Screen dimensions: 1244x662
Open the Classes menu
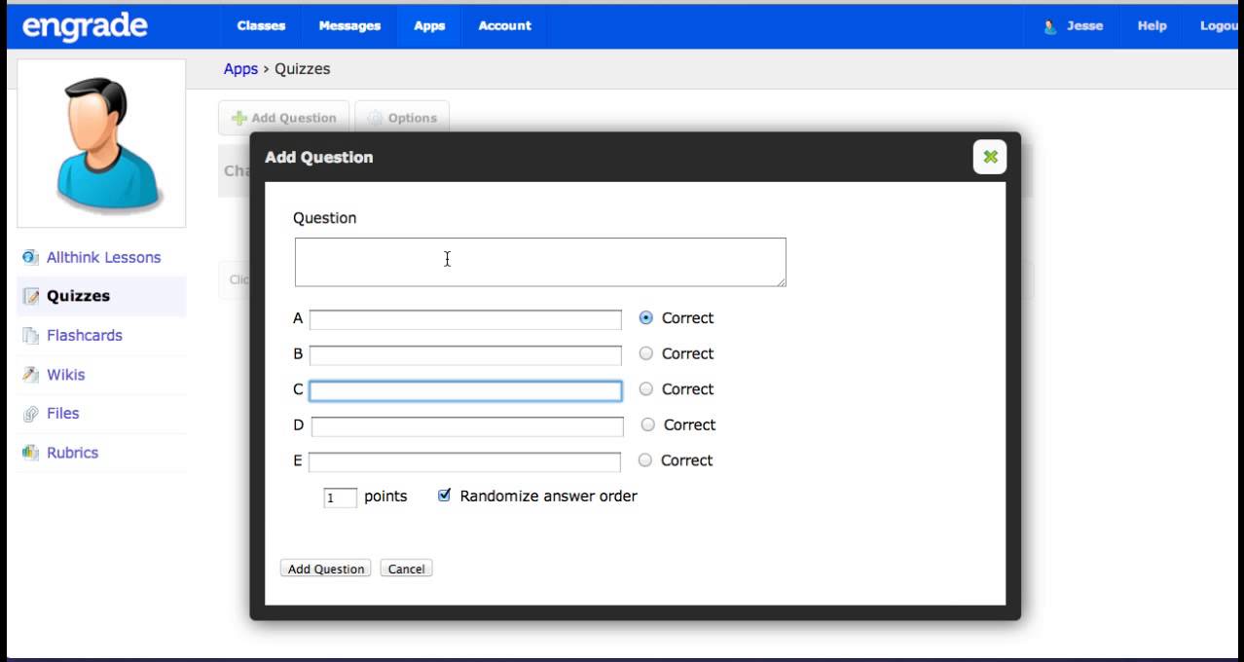[261, 26]
